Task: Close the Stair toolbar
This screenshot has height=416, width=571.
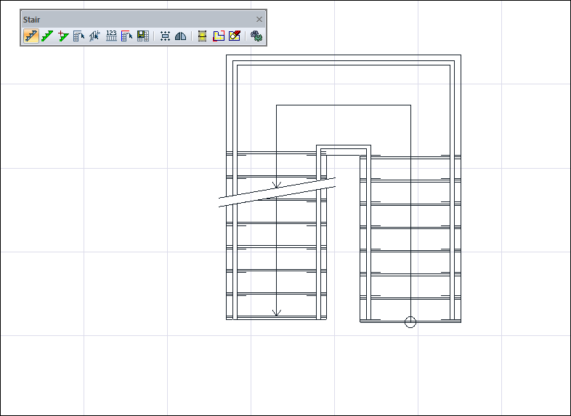Action: point(259,19)
